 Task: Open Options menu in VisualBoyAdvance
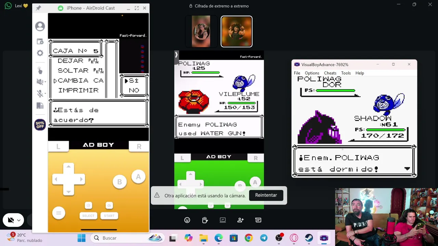tap(312, 73)
